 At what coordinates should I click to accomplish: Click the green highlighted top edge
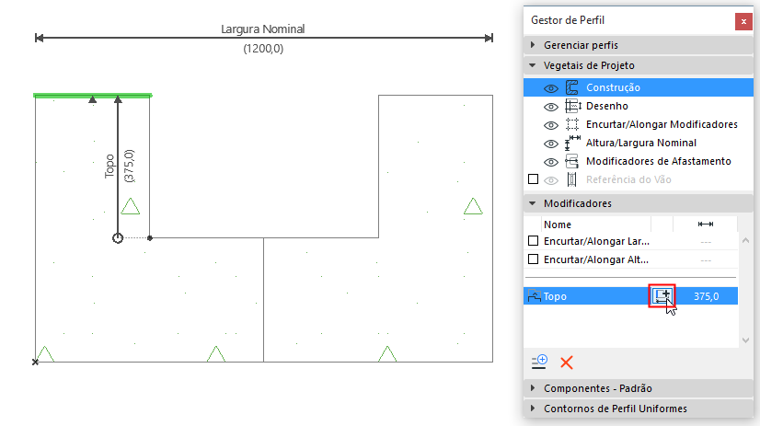point(93,96)
